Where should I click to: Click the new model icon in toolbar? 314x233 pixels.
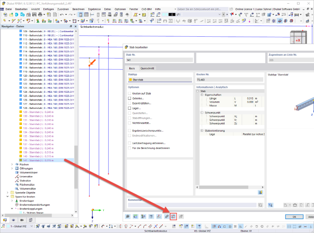(5, 14)
